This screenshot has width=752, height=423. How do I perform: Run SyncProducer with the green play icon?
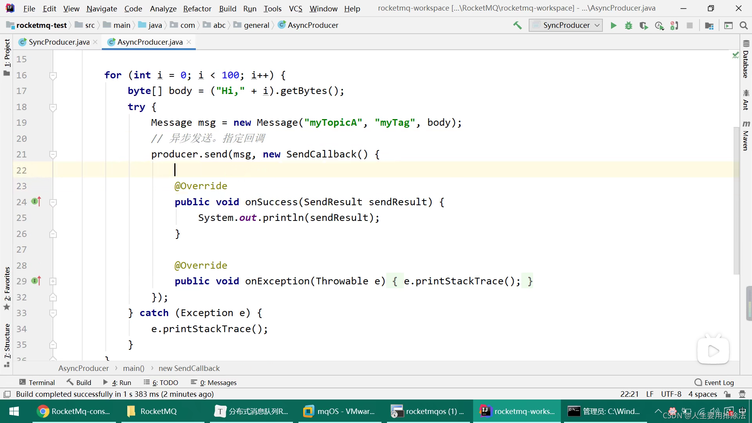click(613, 25)
